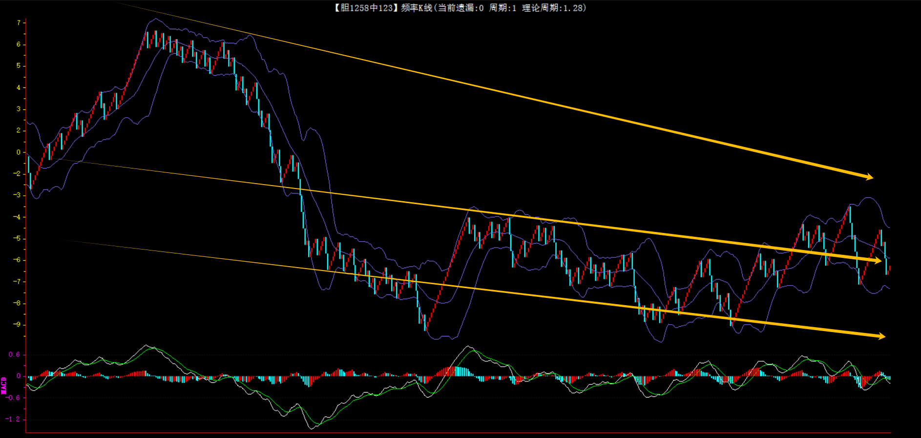The width and height of the screenshot is (921, 438).
Task: Click the 3 label on price axis
Action: [19, 109]
